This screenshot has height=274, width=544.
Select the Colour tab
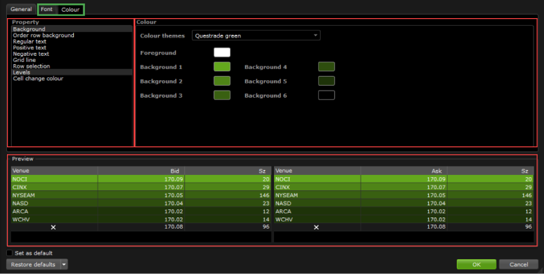point(70,9)
